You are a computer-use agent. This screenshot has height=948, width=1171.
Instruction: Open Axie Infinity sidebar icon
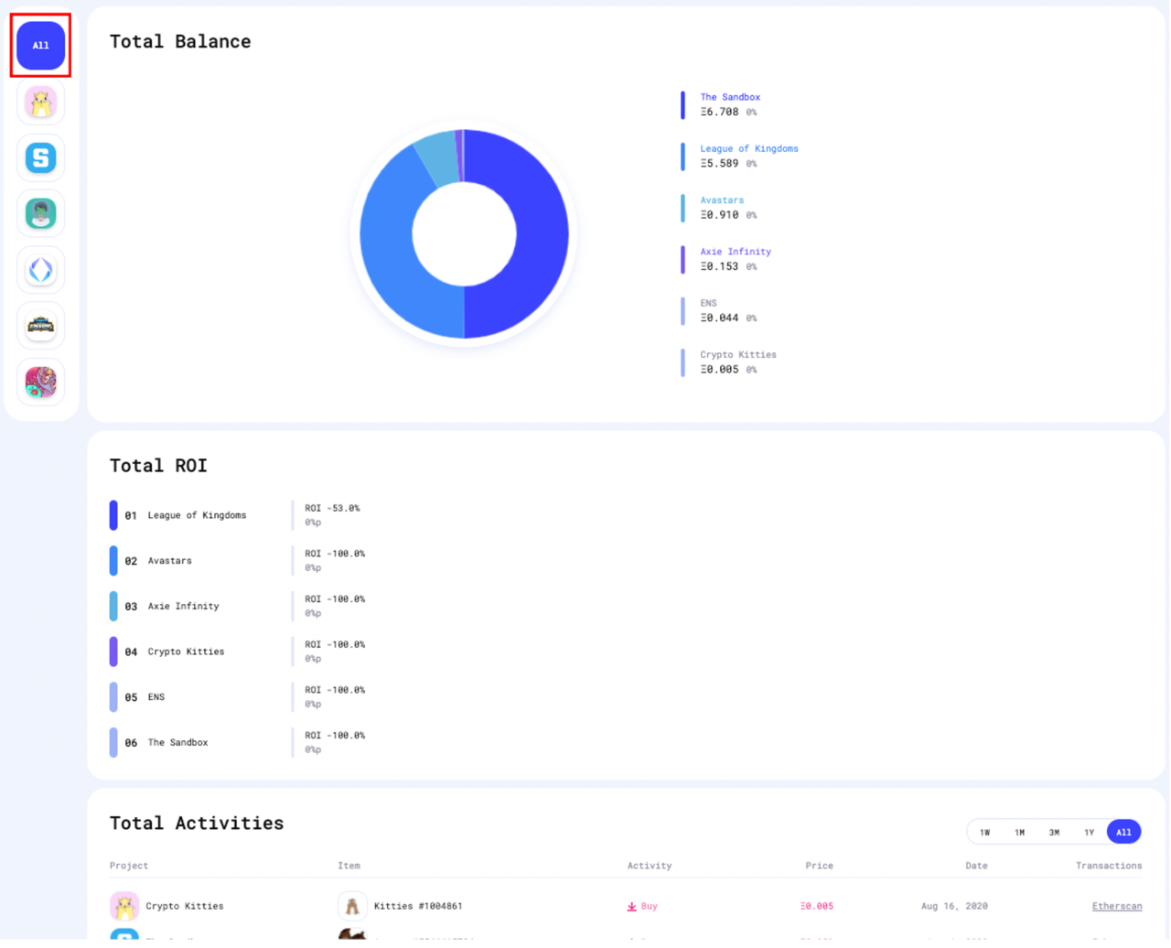point(40,382)
